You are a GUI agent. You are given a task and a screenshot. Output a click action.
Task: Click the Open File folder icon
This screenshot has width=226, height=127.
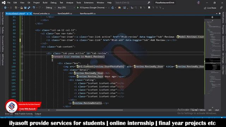click(x=22, y=8)
